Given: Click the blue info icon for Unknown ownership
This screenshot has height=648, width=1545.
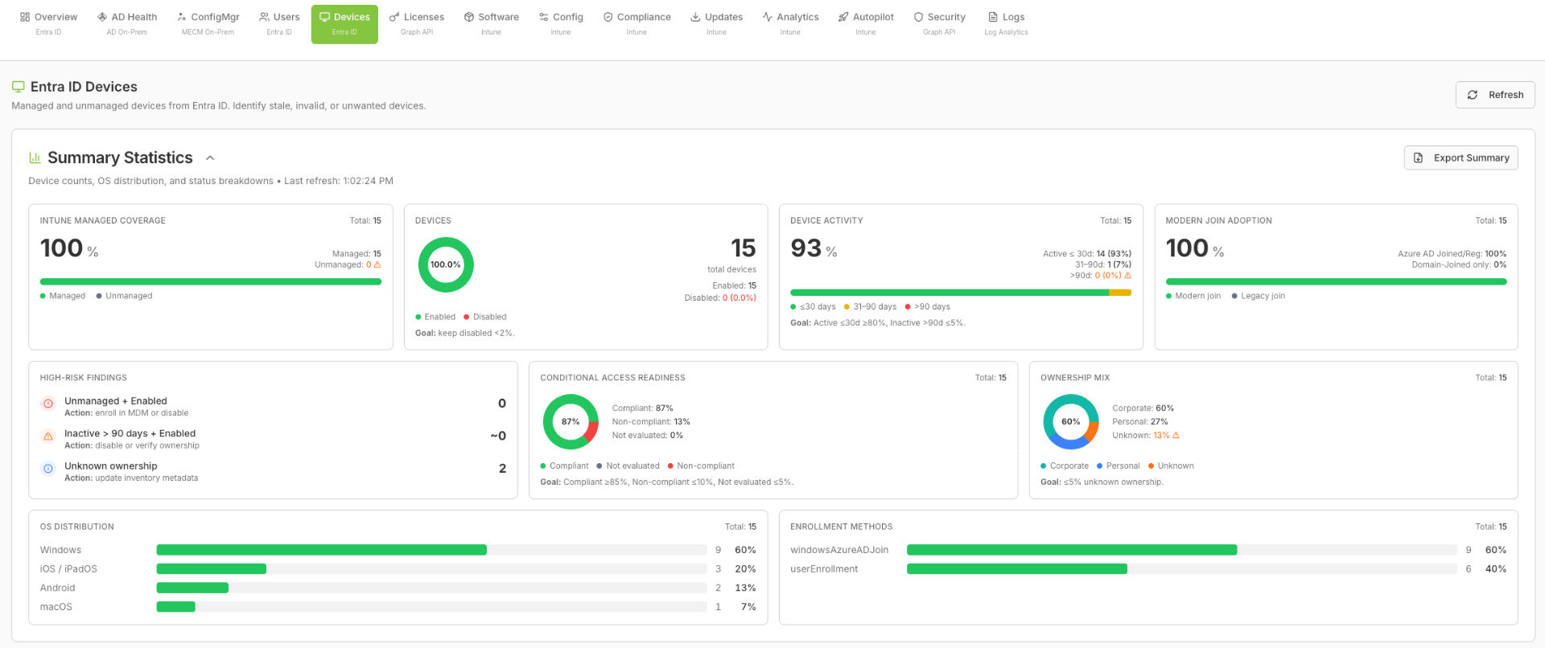Looking at the screenshot, I should tap(48, 468).
